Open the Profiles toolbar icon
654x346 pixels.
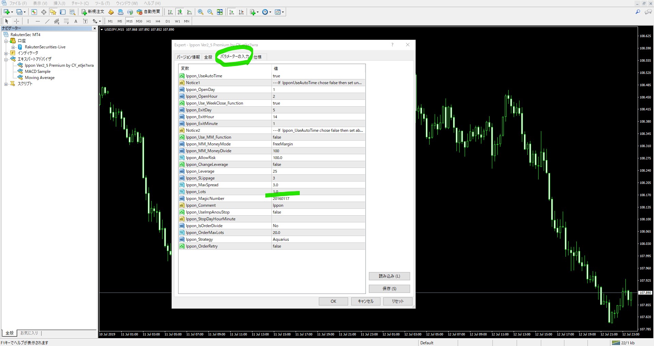click(x=19, y=12)
